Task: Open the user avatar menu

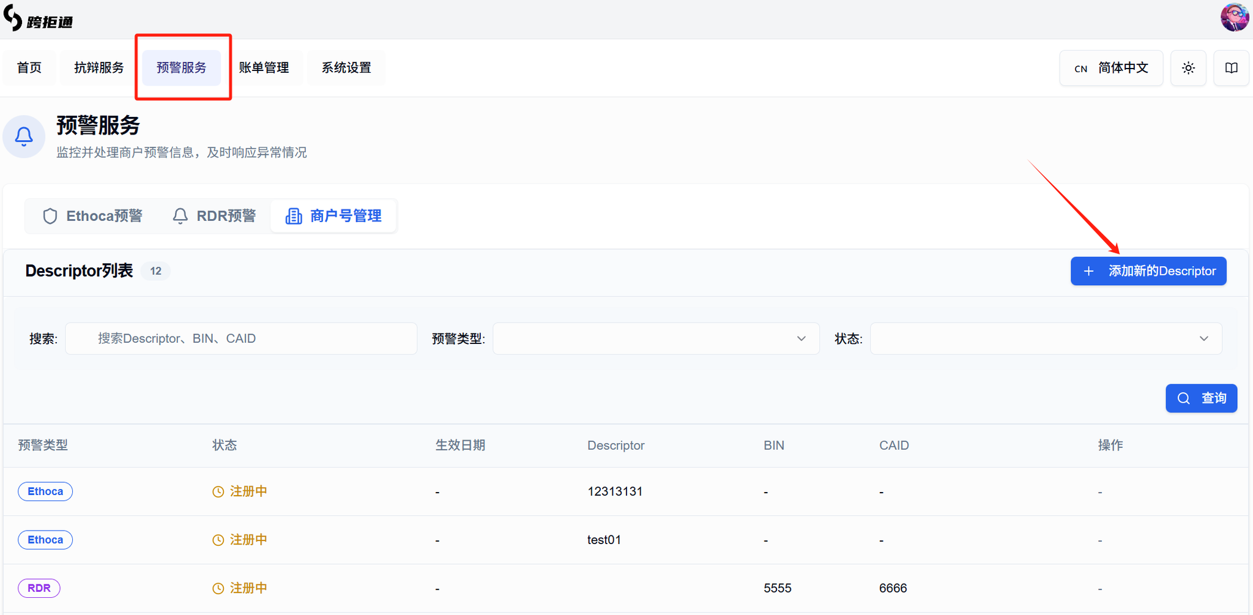Action: [1235, 17]
